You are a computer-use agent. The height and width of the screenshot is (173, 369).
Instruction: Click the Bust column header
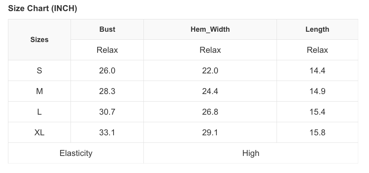pyautogui.click(x=107, y=29)
